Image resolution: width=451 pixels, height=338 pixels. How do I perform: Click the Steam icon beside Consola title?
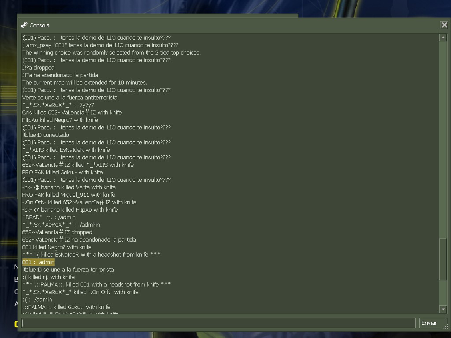point(24,25)
